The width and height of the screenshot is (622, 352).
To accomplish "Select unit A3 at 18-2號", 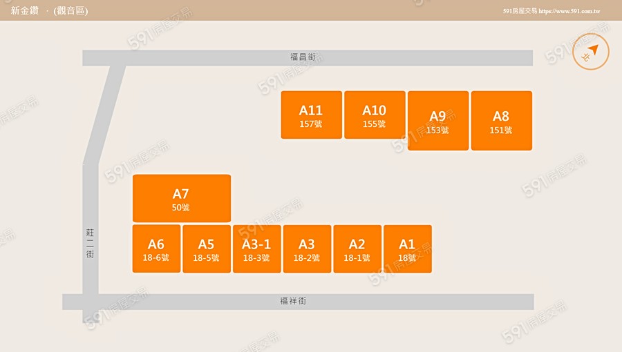I will tap(307, 249).
